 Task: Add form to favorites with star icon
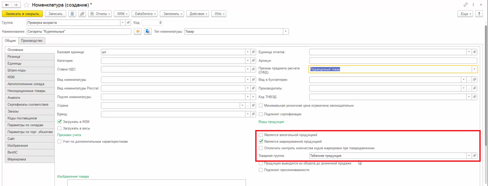[26, 5]
